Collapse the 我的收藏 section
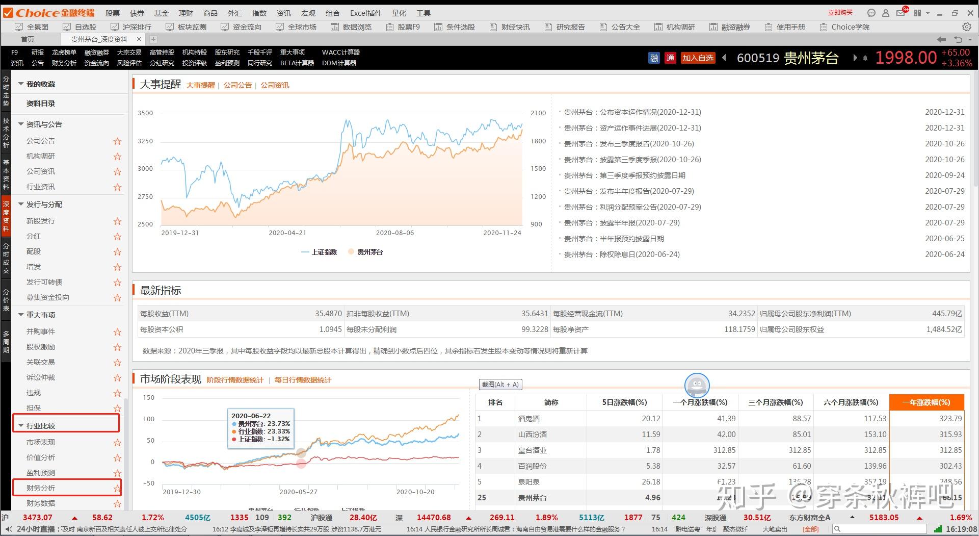Screen dimensions: 979x536 21,84
